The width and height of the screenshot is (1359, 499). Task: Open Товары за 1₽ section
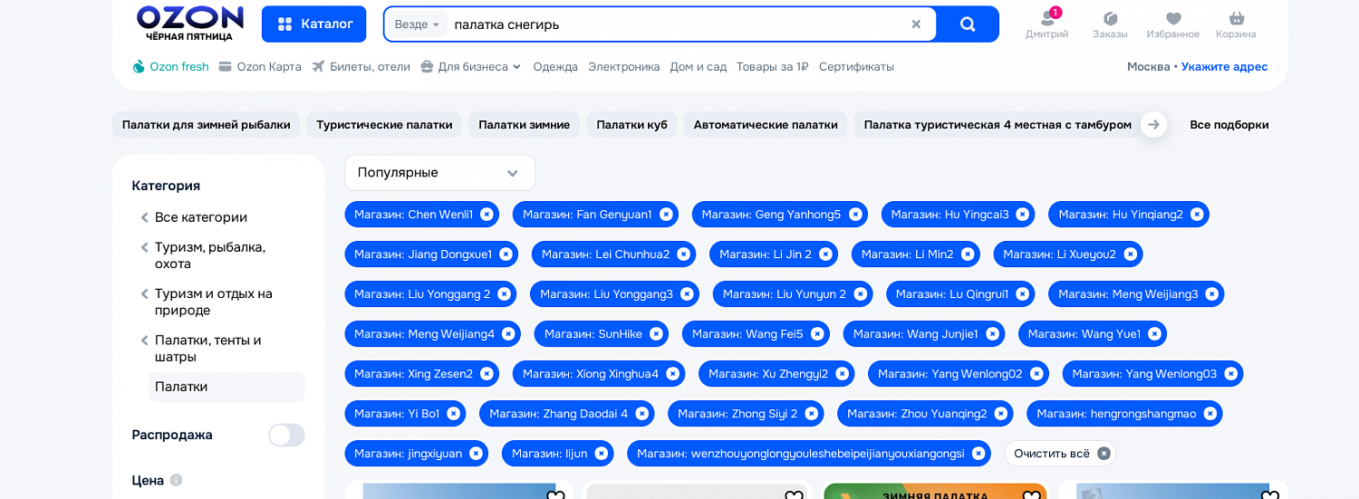tap(772, 66)
